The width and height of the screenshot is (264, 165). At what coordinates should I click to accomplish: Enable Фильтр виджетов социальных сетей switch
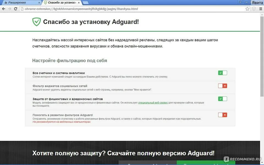tap(222, 86)
